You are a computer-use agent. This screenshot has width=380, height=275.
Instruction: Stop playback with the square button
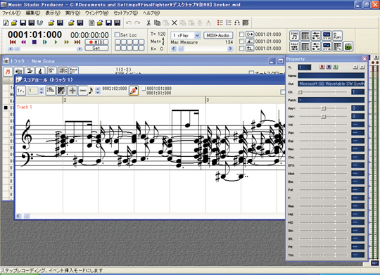tap(34, 42)
